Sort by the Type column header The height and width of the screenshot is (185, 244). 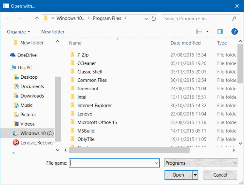tap(222, 43)
